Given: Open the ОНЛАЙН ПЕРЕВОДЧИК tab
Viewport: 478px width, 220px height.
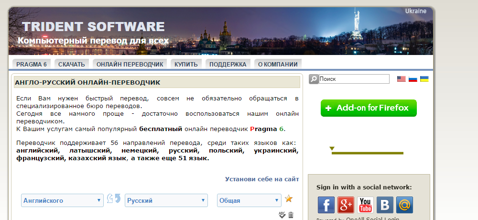Looking at the screenshot, I should (x=130, y=65).
